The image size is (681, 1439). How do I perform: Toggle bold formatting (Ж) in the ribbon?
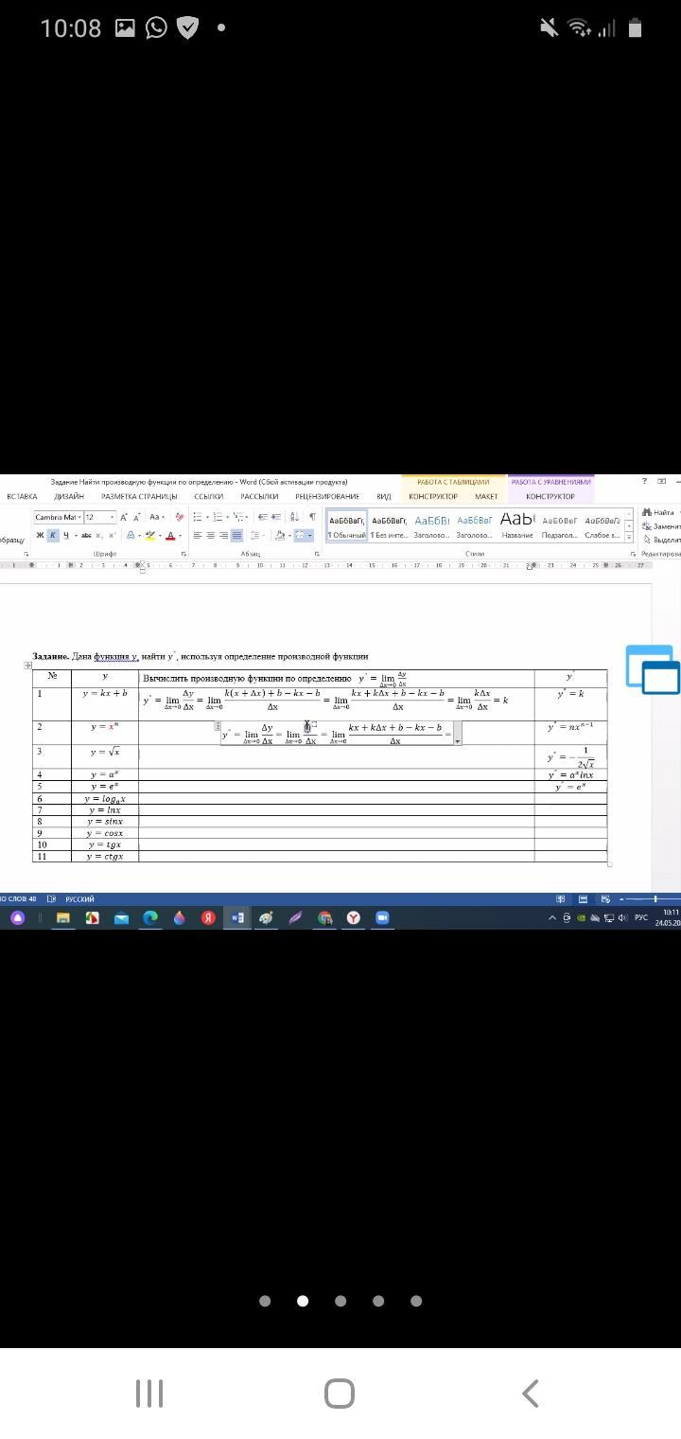[x=41, y=536]
